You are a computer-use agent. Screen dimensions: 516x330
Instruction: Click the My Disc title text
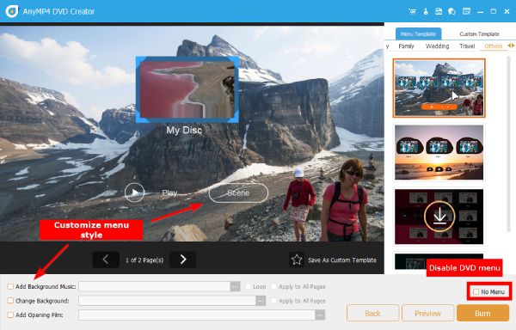pyautogui.click(x=184, y=130)
